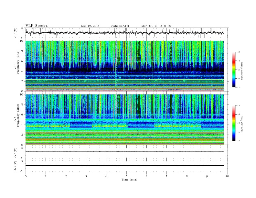Click the 'VLF Spectra' title text
This screenshot has width=256, height=198.
click(x=37, y=26)
